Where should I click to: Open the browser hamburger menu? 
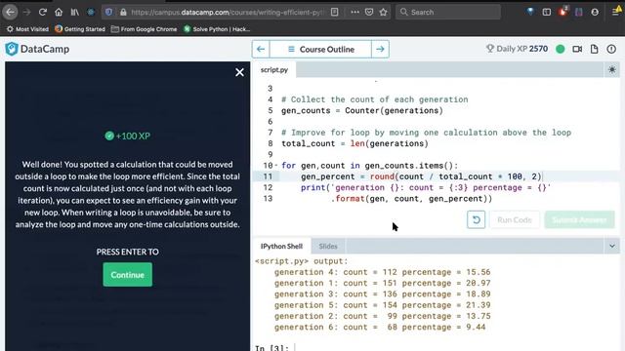click(x=616, y=13)
